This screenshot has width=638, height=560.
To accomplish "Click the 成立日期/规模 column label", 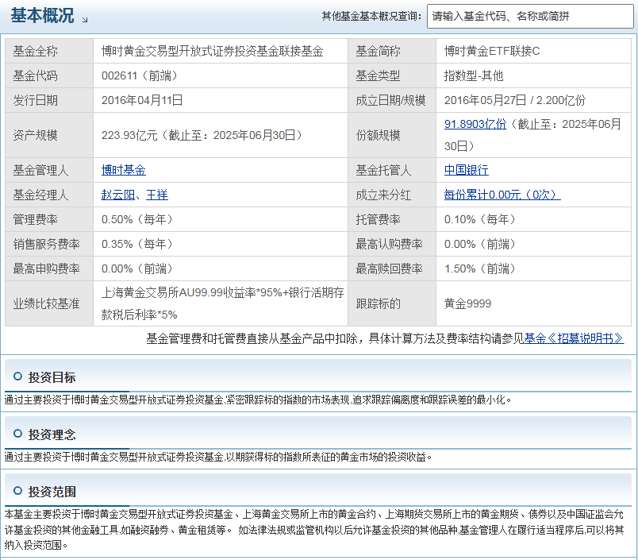I will [x=390, y=101].
